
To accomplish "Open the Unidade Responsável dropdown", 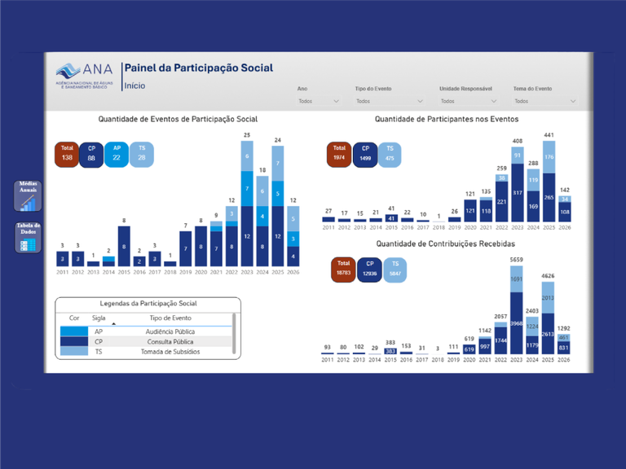I will click(469, 101).
